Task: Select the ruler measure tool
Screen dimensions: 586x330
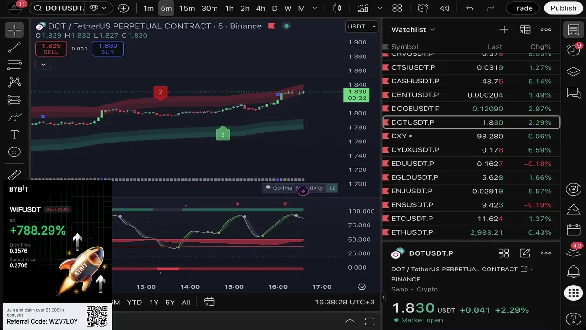Action: click(15, 175)
